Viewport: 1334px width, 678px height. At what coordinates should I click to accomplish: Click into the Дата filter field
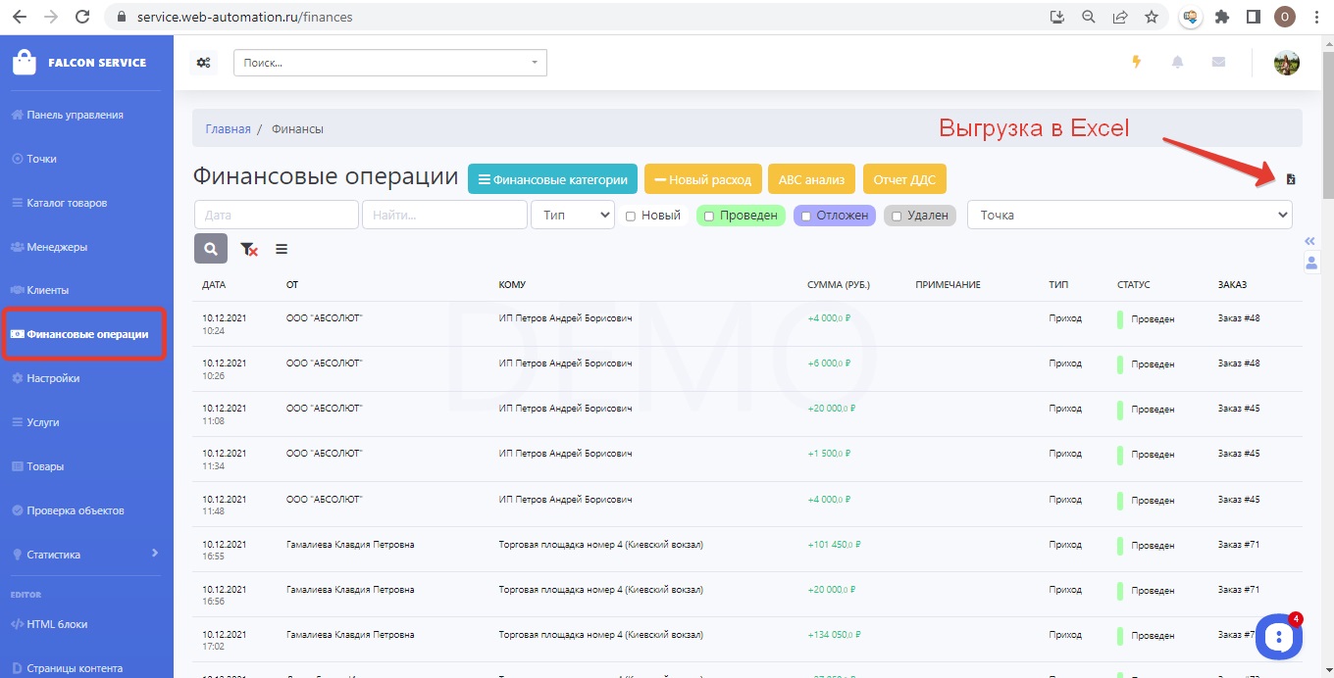click(x=276, y=215)
